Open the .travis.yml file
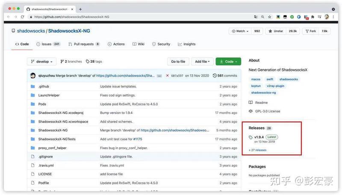This screenshot has height=195, width=342. [46, 165]
